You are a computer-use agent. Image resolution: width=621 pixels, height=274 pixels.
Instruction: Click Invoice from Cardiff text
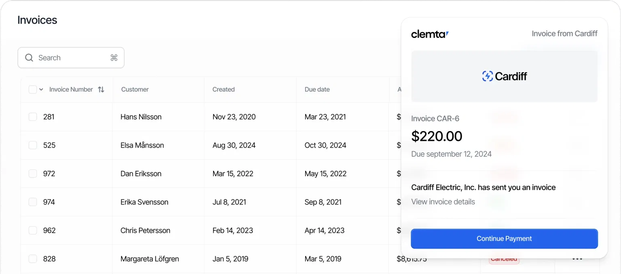pyautogui.click(x=564, y=34)
